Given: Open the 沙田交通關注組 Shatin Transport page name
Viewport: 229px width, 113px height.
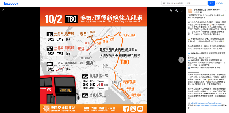Looking at the screenshot, I should click(207, 10).
